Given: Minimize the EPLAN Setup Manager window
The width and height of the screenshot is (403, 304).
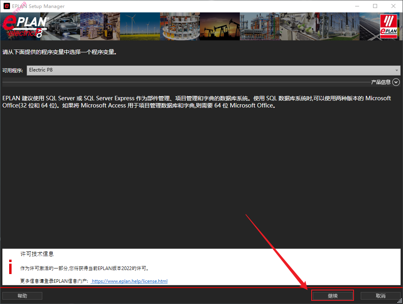Looking at the screenshot, I should coord(357,6).
